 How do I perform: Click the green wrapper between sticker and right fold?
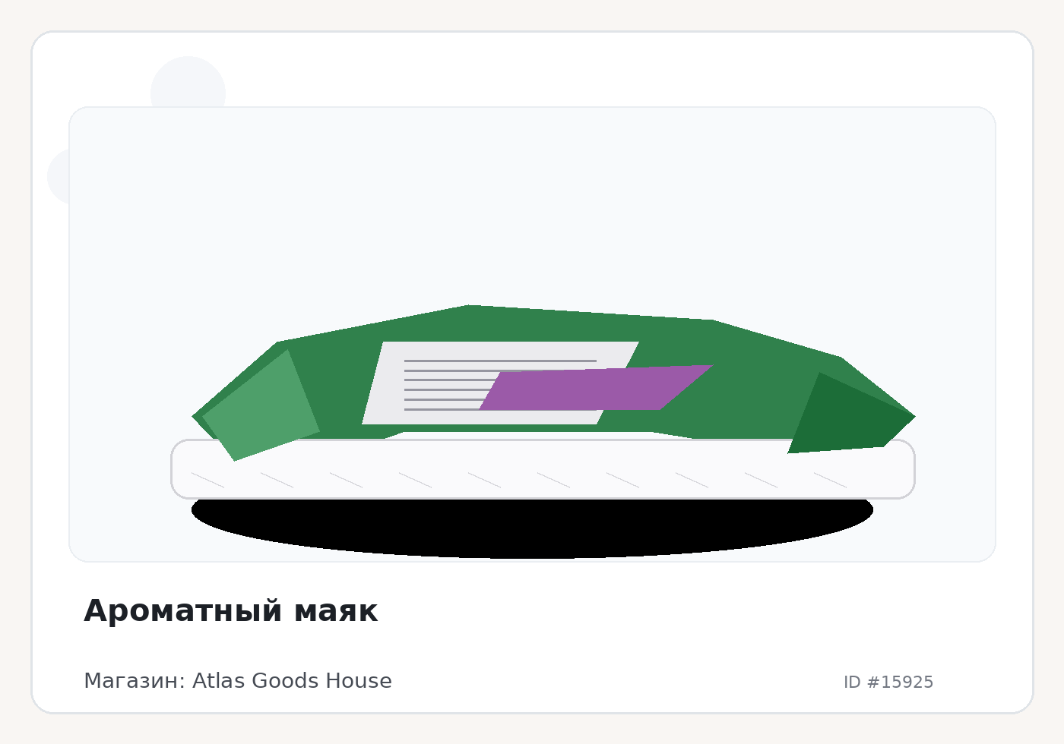(752, 395)
